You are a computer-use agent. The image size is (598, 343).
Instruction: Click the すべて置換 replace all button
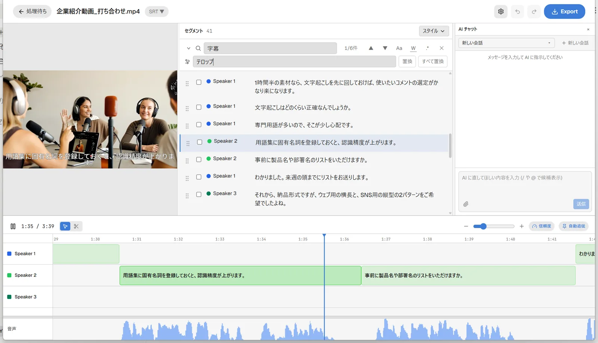(x=433, y=61)
